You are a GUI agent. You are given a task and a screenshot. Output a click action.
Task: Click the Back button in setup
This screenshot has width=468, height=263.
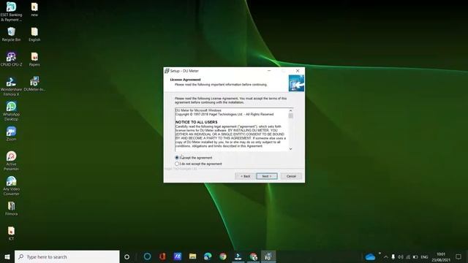245,176
